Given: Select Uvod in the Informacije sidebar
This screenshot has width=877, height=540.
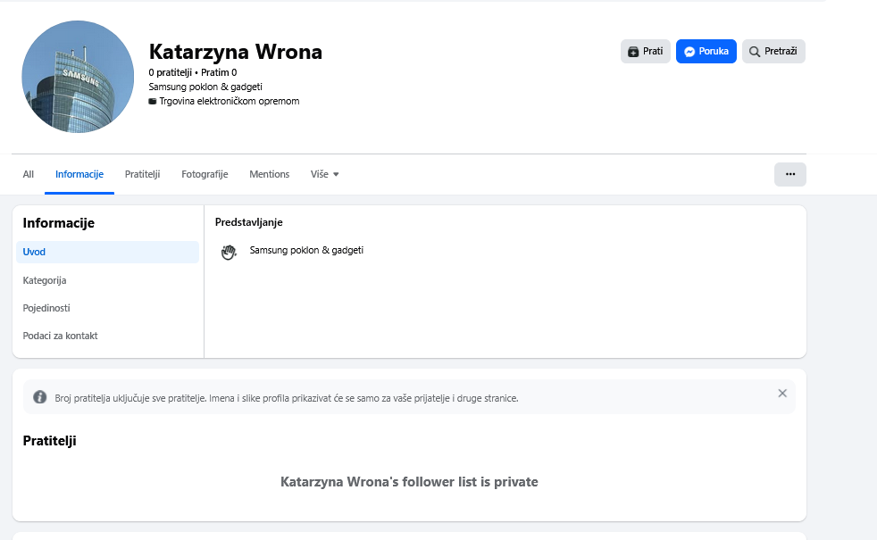Looking at the screenshot, I should tap(107, 253).
